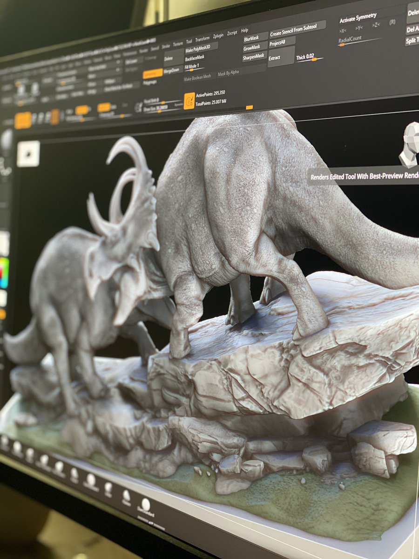Viewport: 419px width, 559px height.
Task: Open the material sphere on the left shelf
Action: (x=6, y=140)
